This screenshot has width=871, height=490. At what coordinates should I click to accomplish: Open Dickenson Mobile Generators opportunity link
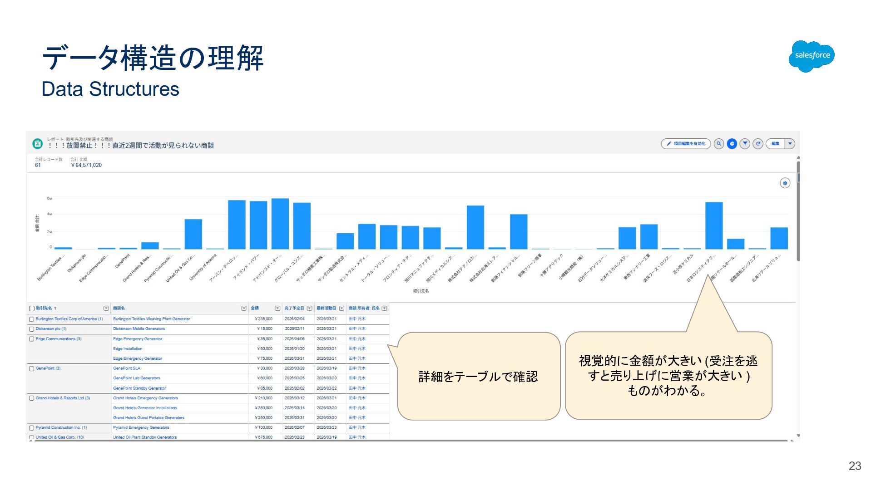[139, 329]
